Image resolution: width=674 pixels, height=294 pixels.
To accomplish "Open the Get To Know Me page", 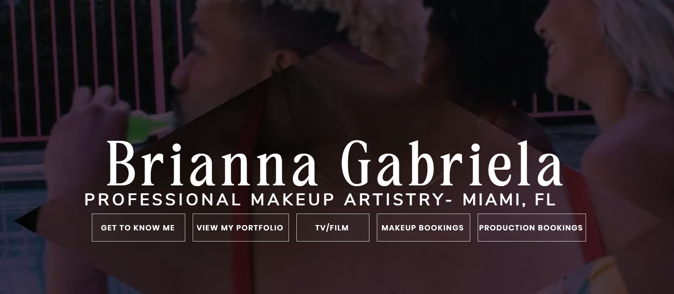I will click(138, 228).
